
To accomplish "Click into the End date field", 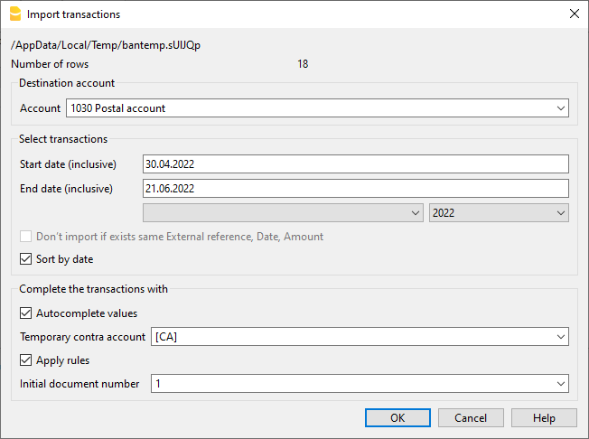I will point(355,189).
